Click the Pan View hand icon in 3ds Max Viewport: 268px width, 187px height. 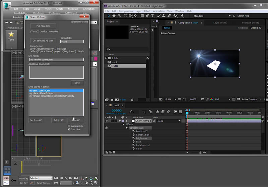(87, 183)
